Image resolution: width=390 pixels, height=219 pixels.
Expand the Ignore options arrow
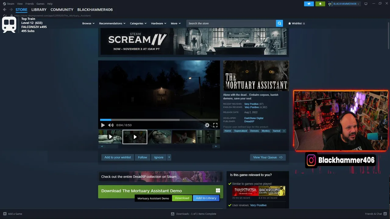click(x=169, y=157)
